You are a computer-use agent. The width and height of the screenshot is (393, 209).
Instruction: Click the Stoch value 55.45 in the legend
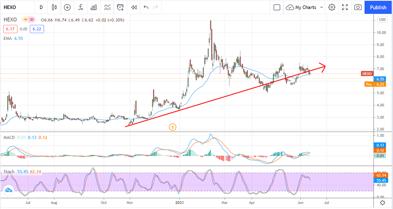pyautogui.click(x=22, y=171)
